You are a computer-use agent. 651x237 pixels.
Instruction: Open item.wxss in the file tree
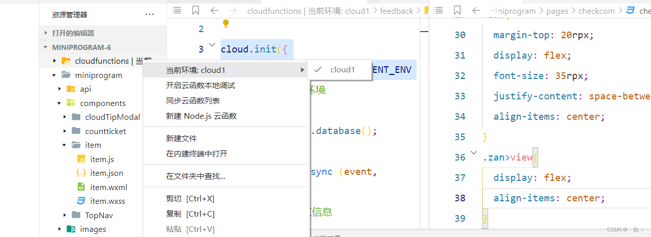click(108, 201)
